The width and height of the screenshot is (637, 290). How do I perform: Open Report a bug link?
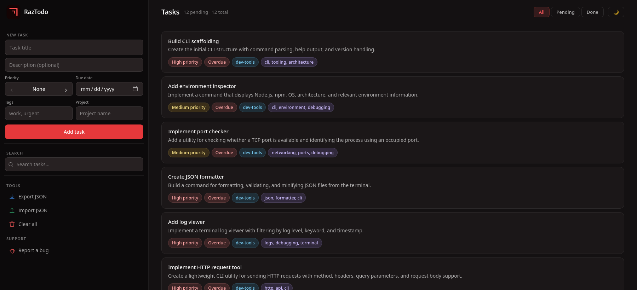34,250
